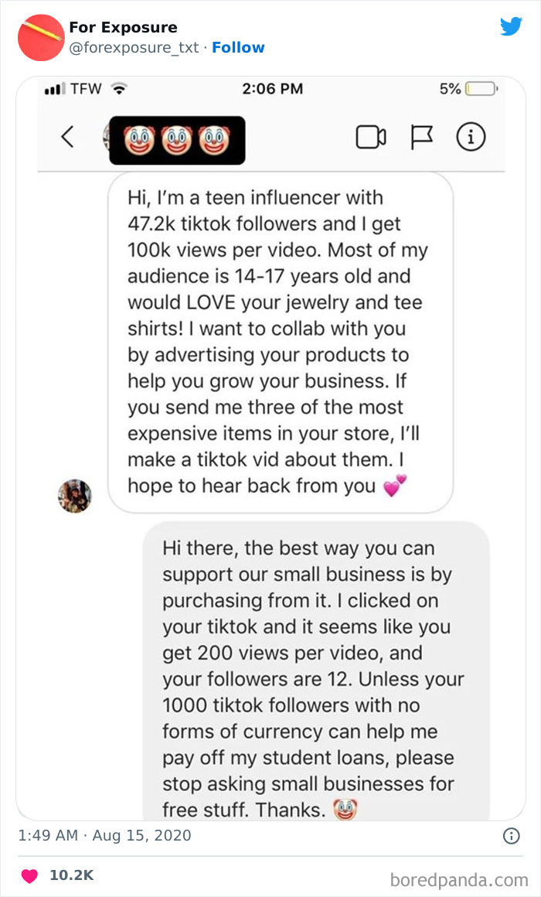Image resolution: width=541 pixels, height=897 pixels.
Task: Tap the flag icon in chat header
Action: [x=421, y=138]
